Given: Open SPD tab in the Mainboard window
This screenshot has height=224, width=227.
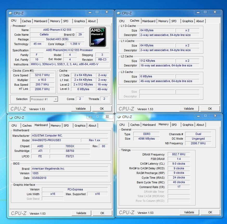Looking at the screenshot, I should (66, 126).
